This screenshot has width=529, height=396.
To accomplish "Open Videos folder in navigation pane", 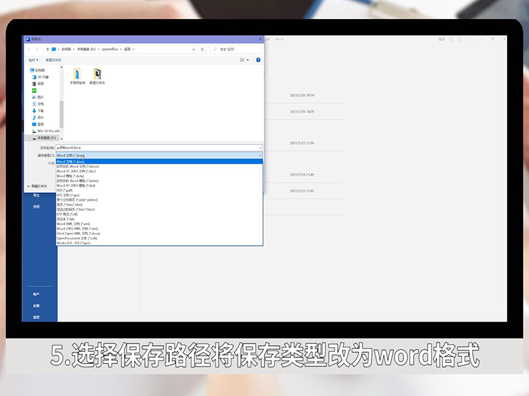I will 38,84.
